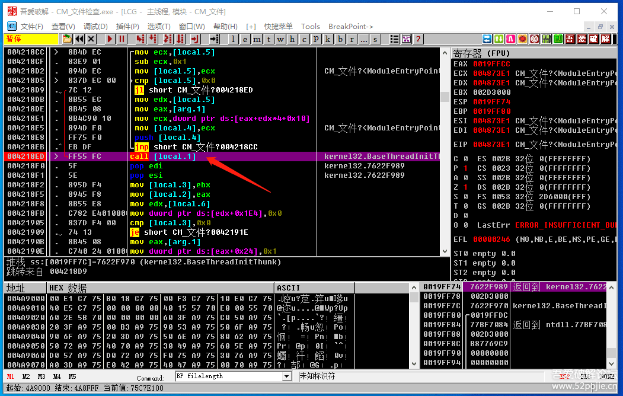Screen dimensions: 623x396
Task: Click the red '吾' toolbar icon
Action: [570, 39]
